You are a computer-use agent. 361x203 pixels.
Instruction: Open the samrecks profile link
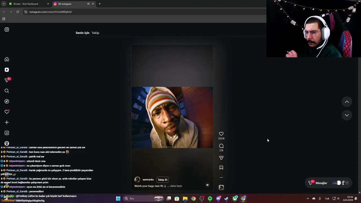[x=148, y=180]
